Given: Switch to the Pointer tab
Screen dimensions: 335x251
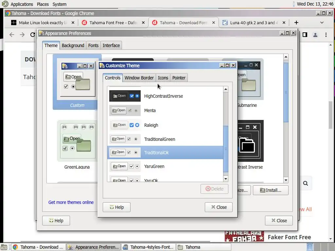Looking at the screenshot, I should [179, 78].
